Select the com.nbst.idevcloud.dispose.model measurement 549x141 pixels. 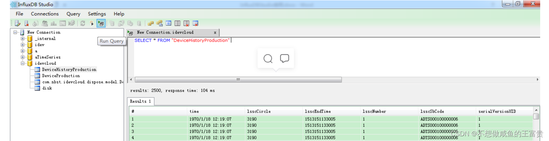coord(82,82)
